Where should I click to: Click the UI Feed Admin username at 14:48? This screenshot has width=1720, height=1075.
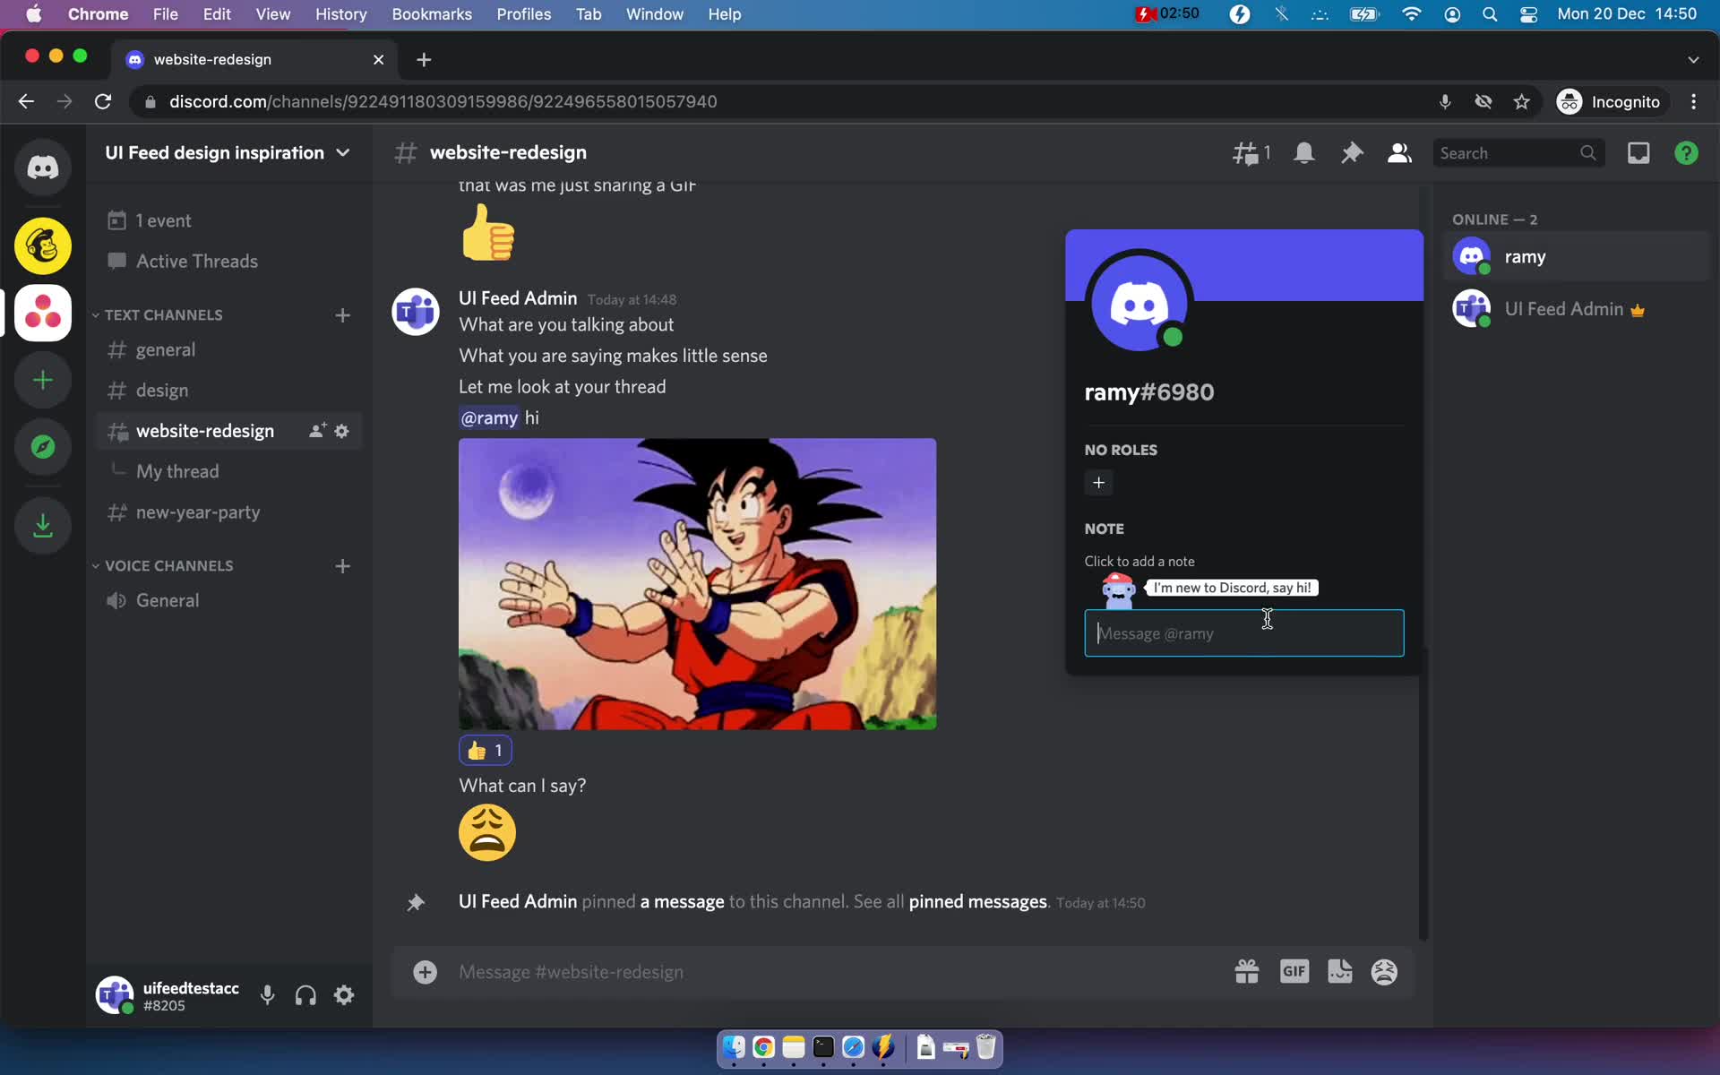coord(518,298)
